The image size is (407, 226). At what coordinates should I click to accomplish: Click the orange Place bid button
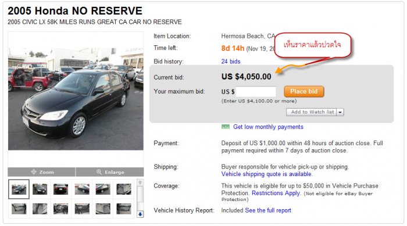tap(304, 92)
